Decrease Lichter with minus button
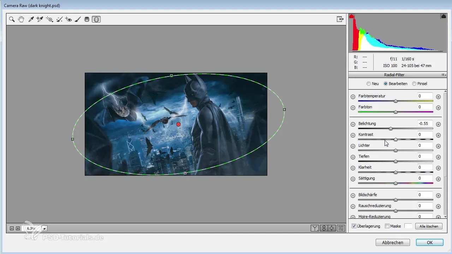Screen dimensions: 452x254 (x=353, y=146)
